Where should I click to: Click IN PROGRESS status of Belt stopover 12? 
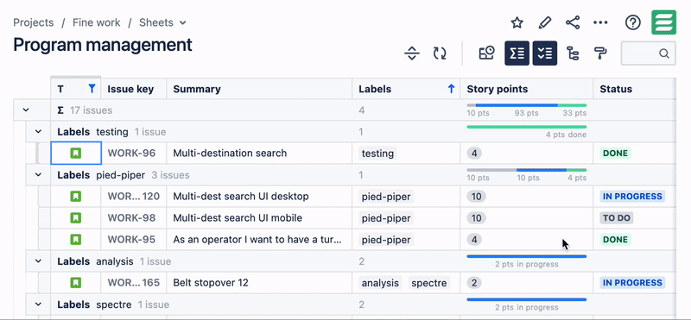pyautogui.click(x=632, y=283)
